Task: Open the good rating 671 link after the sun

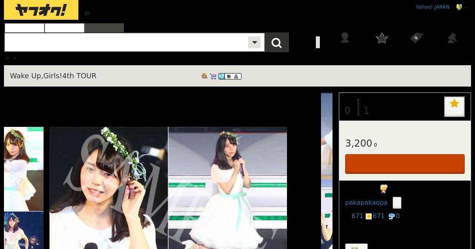Action: 379,216
